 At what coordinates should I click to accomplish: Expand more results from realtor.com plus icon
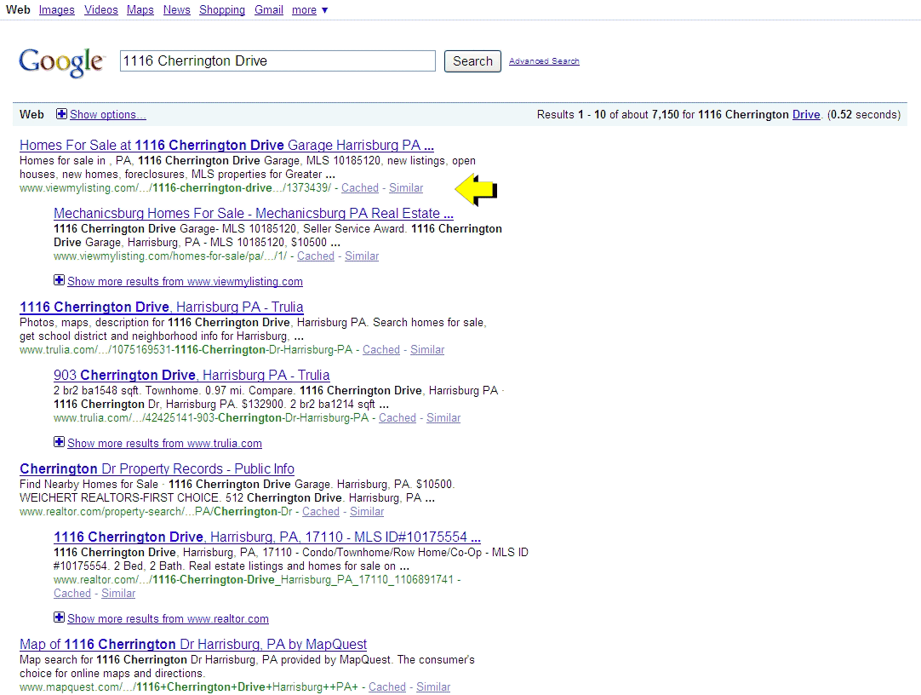59,617
